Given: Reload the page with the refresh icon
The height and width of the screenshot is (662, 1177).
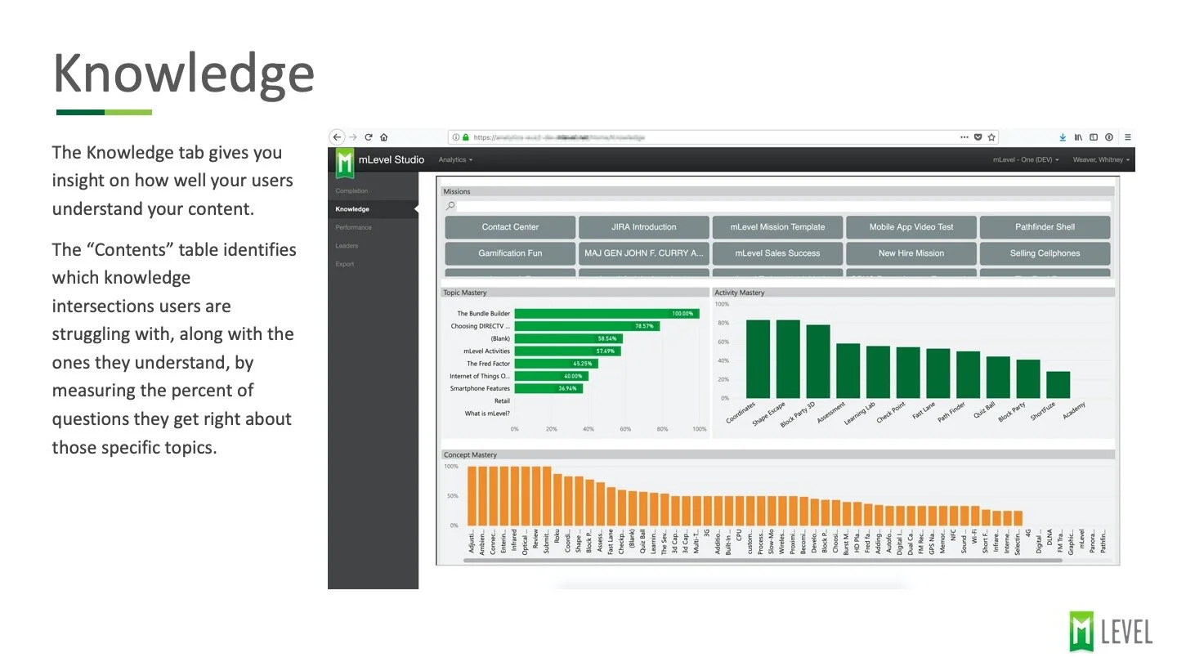Looking at the screenshot, I should 369,137.
